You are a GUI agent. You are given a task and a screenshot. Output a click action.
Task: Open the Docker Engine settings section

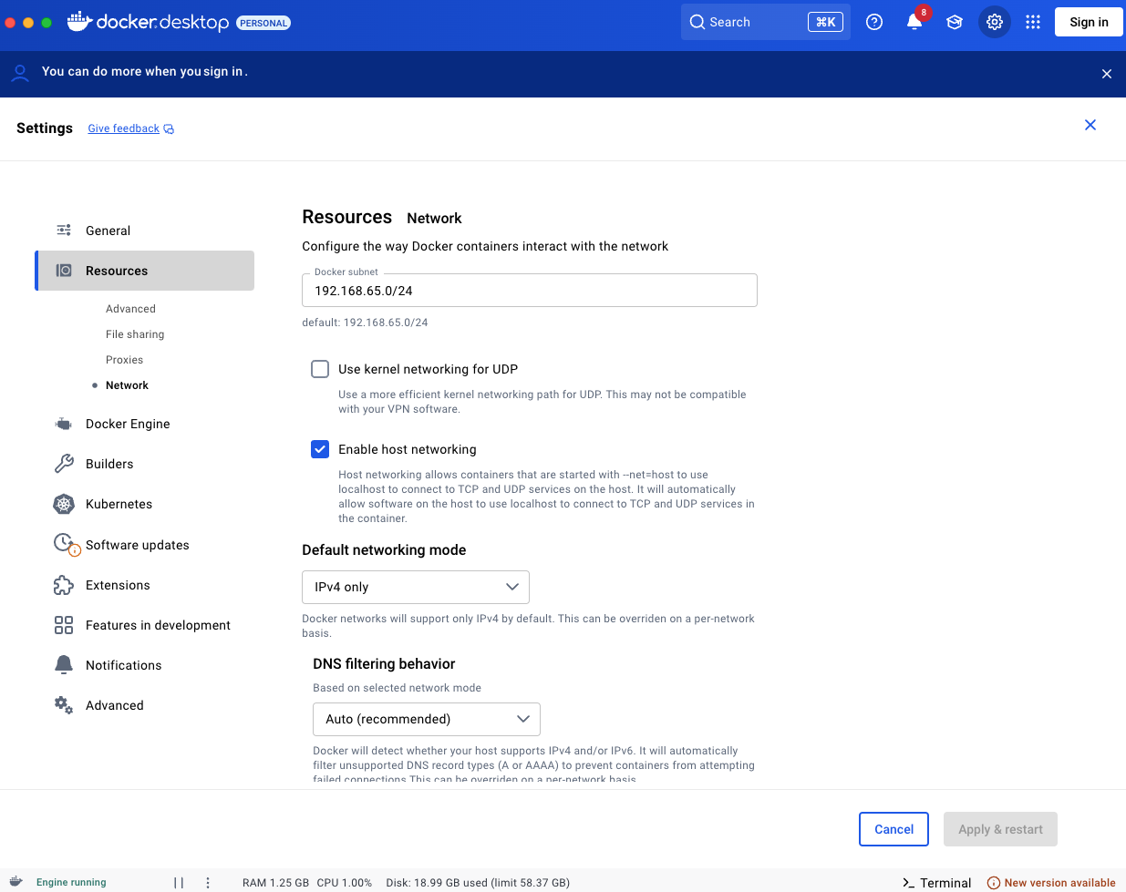(x=128, y=424)
